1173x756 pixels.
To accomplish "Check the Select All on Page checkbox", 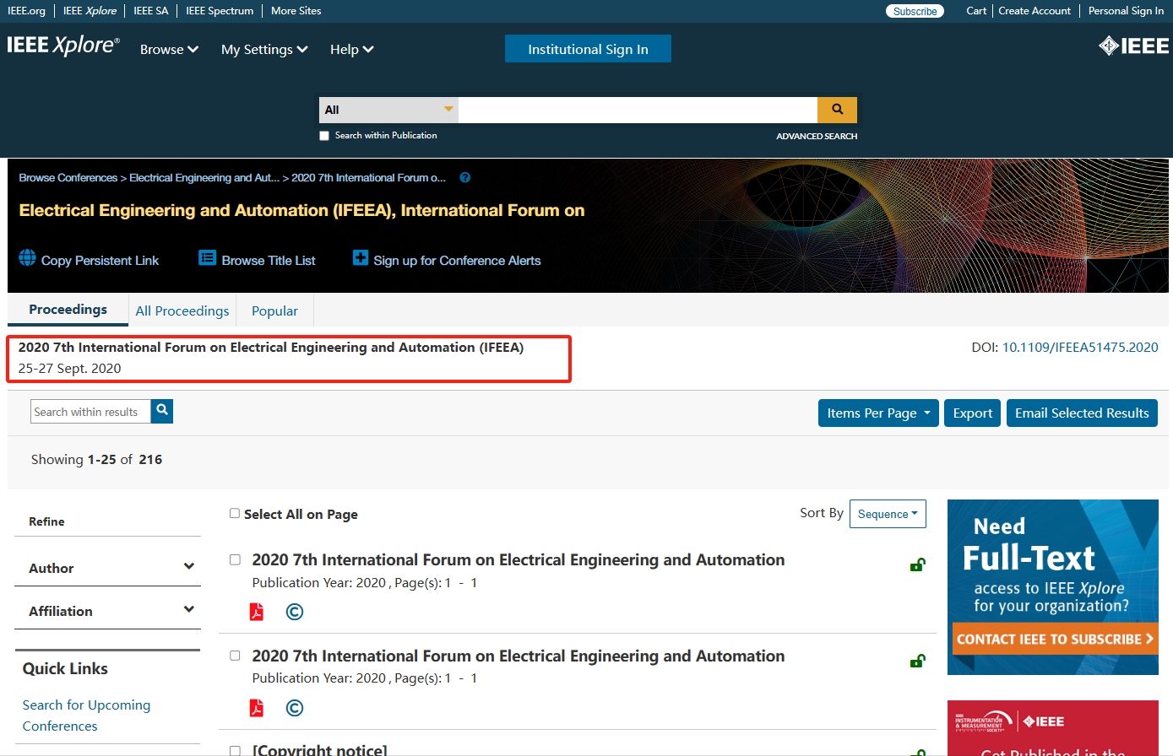I will tap(235, 513).
